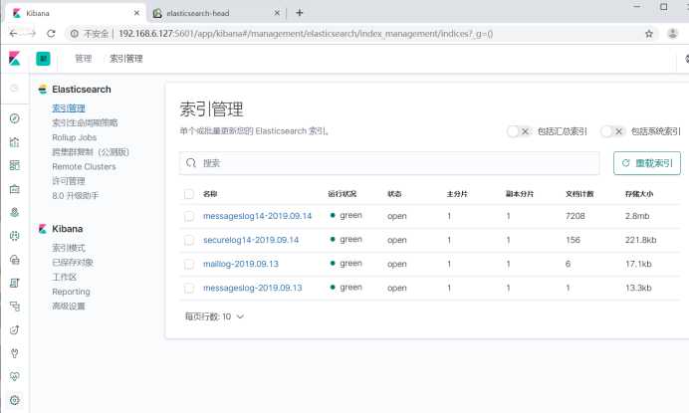Screen dimensions: 689x413
Task: Sort by the 运行状况 health column header
Action: pos(343,194)
